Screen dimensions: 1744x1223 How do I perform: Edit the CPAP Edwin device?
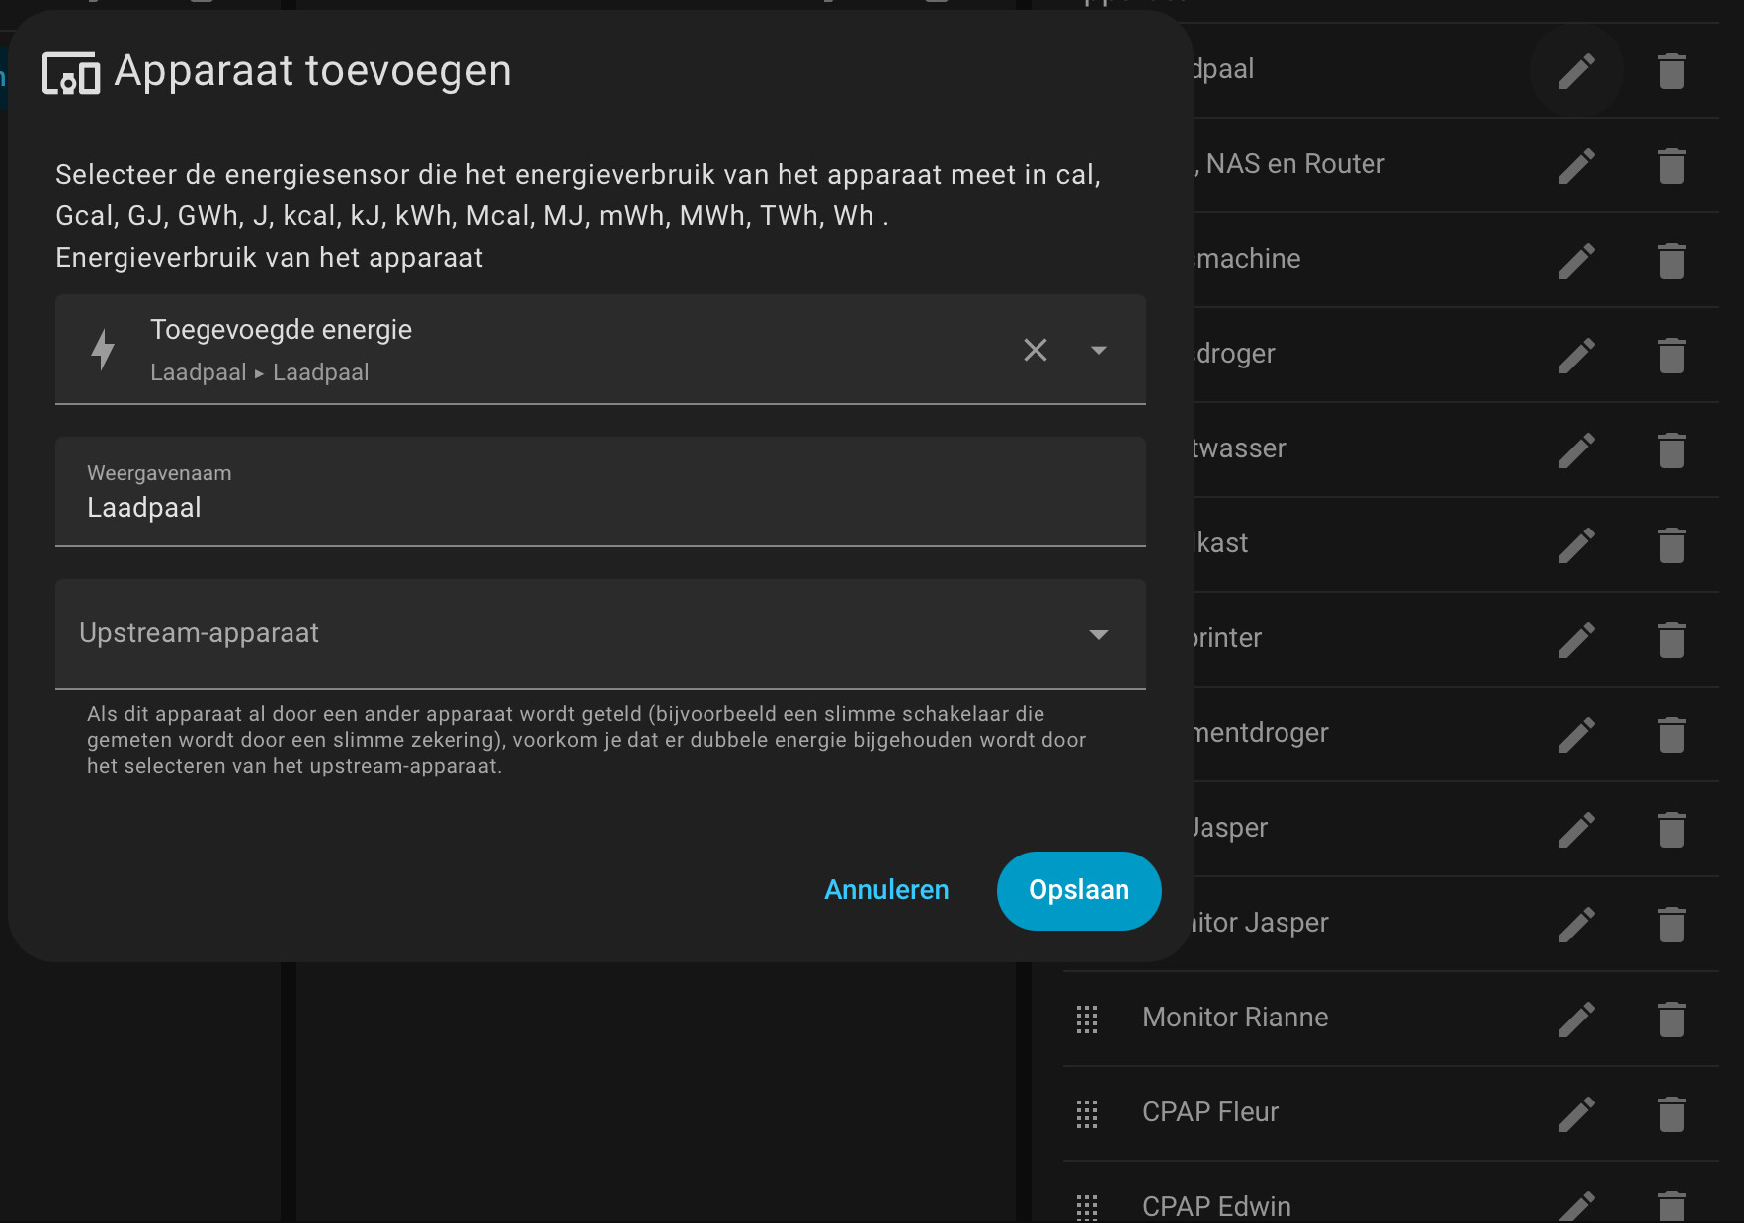pyautogui.click(x=1576, y=1206)
